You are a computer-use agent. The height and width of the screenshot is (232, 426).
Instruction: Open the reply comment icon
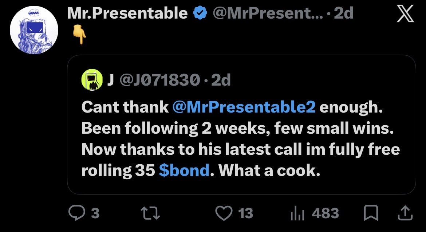[x=76, y=213]
